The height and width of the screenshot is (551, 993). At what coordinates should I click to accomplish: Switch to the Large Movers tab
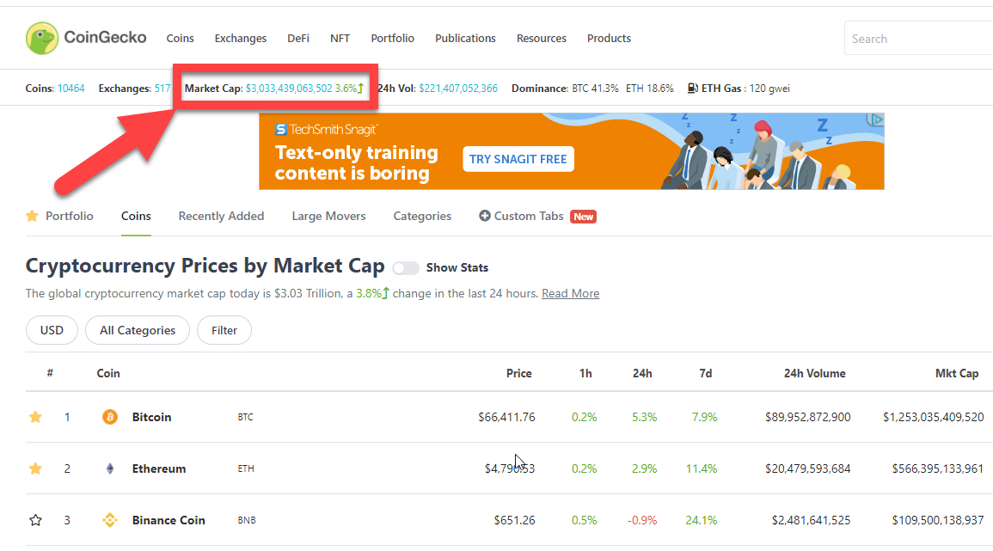(x=328, y=216)
